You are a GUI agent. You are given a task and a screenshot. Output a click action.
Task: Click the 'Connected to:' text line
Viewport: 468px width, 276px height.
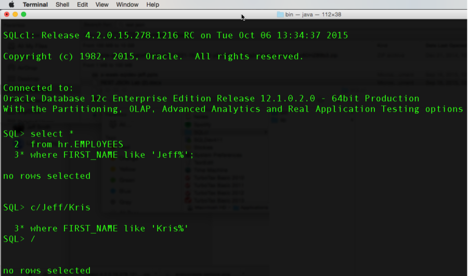click(x=38, y=88)
